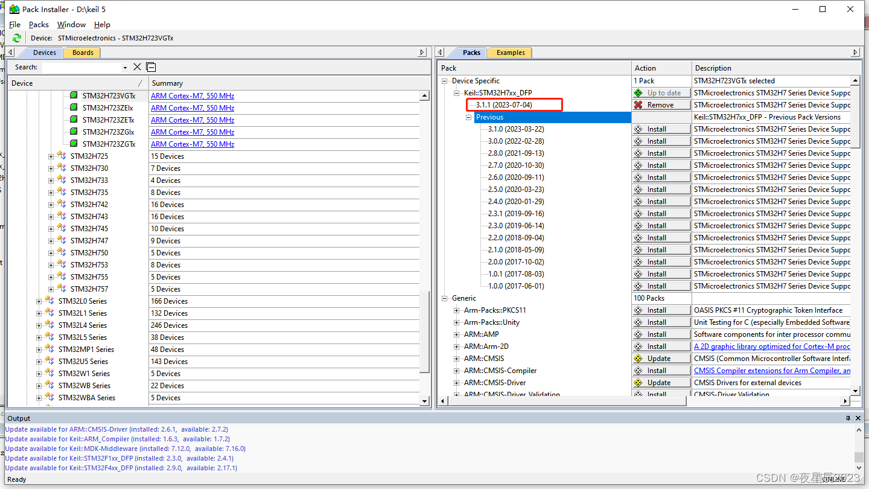Collapse the Device Specific packs node

tap(445, 81)
